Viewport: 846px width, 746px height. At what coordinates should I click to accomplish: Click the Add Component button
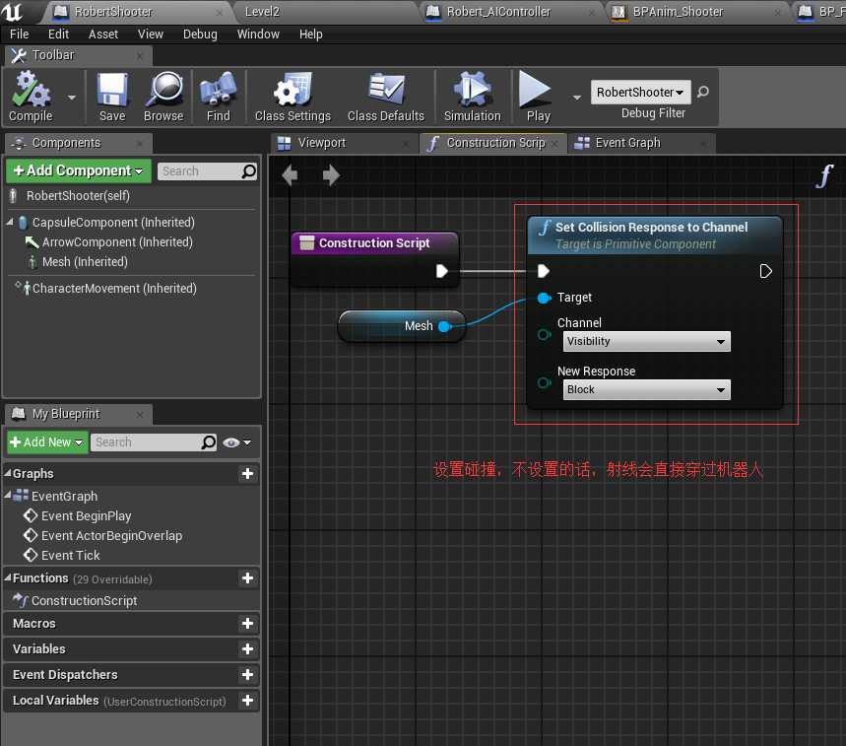79,170
